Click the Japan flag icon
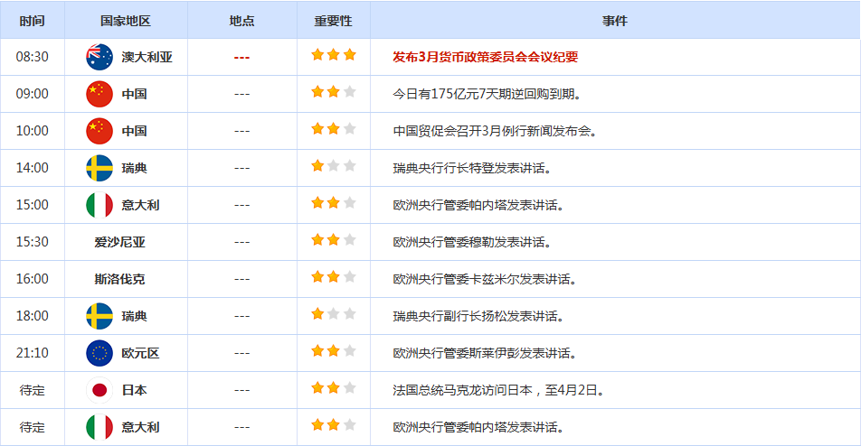Image resolution: width=861 pixels, height=446 pixels. click(99, 390)
